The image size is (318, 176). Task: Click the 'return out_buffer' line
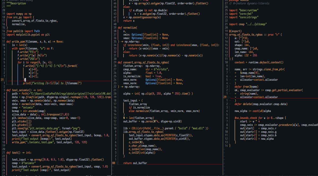(135, 163)
